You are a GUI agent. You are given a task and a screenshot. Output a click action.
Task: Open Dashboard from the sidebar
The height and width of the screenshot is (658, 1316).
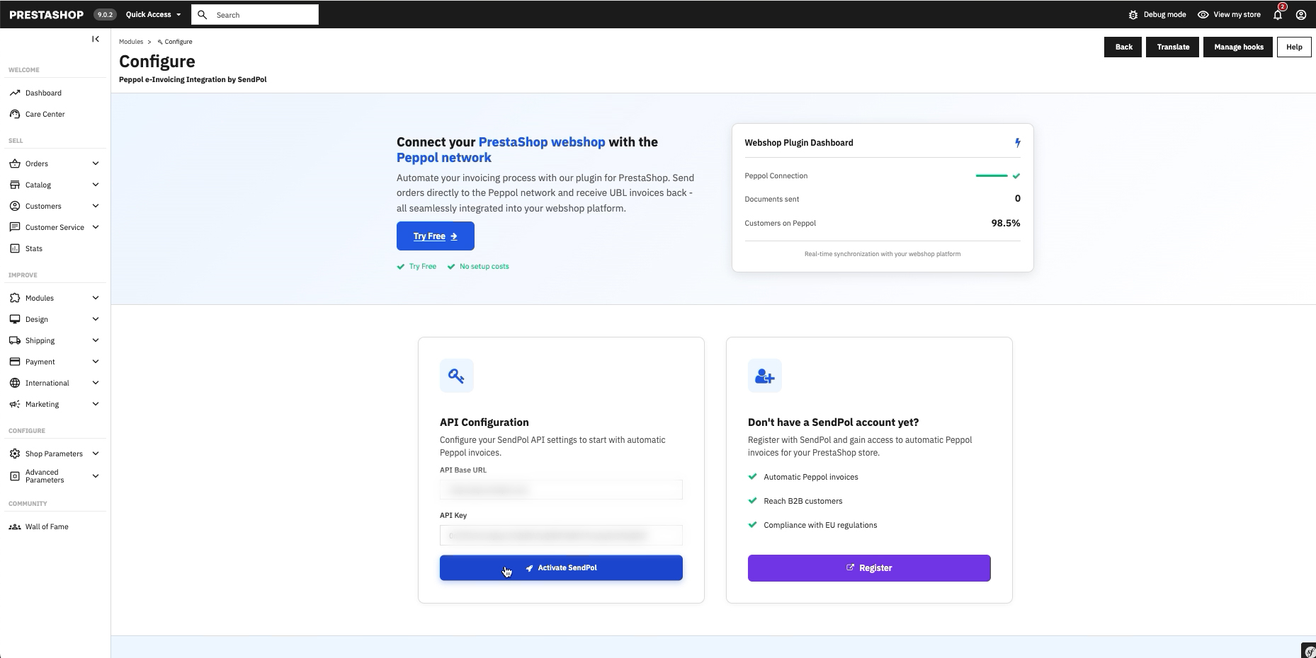point(43,93)
